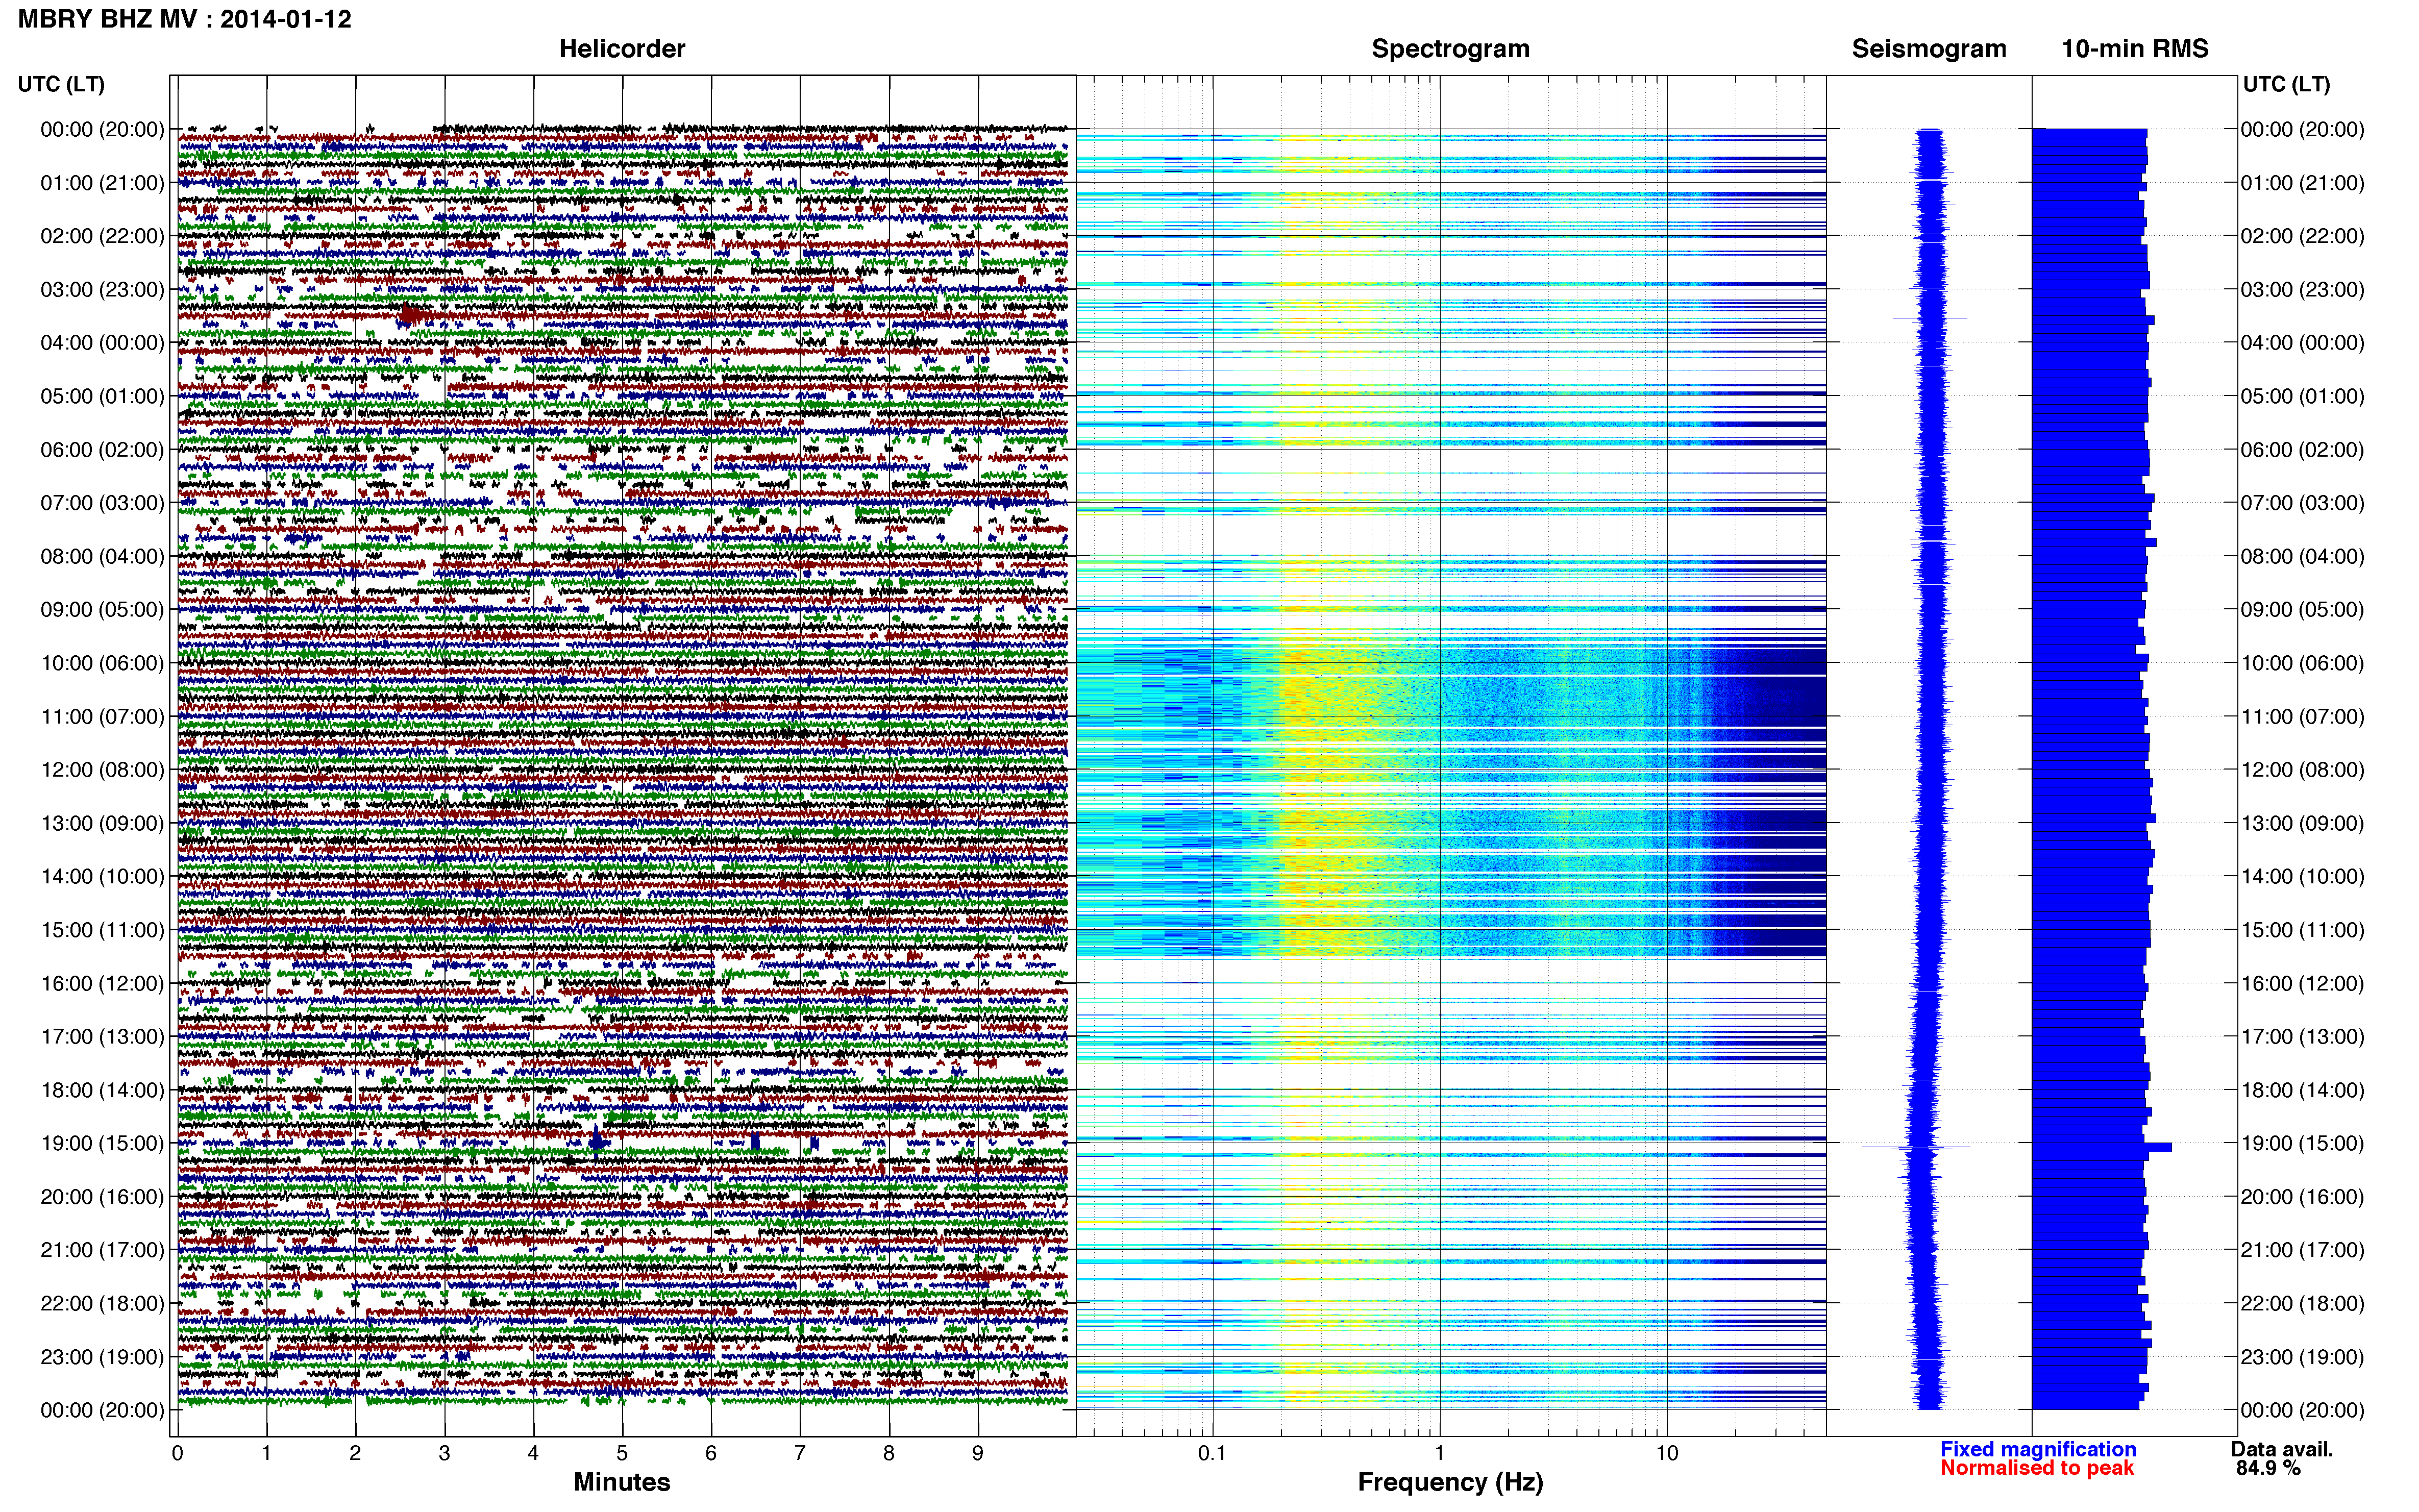Click the 1 tick on the frequency axis

tap(1439, 1454)
